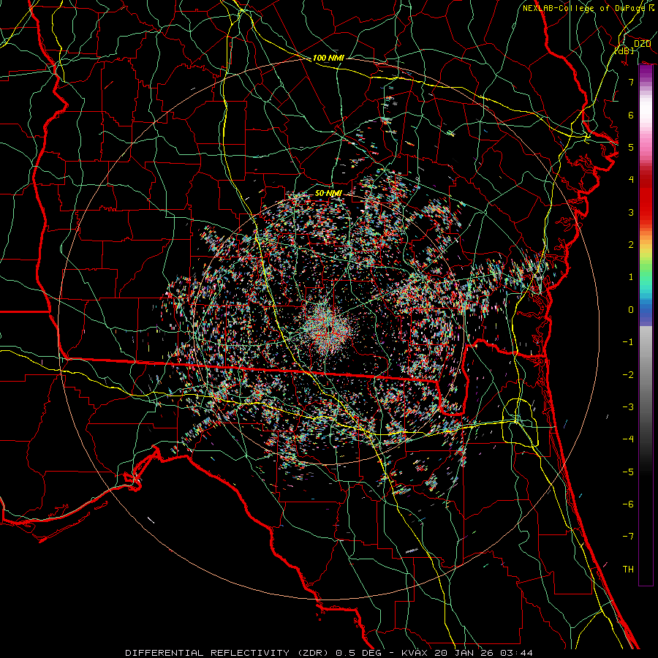Click the "20 JAN 26 03:44" timestamp
Viewport: 658px width, 658px height.
(x=484, y=653)
